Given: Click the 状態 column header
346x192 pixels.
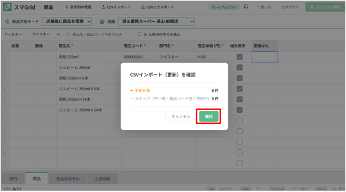Looking at the screenshot, I should 21,46.
